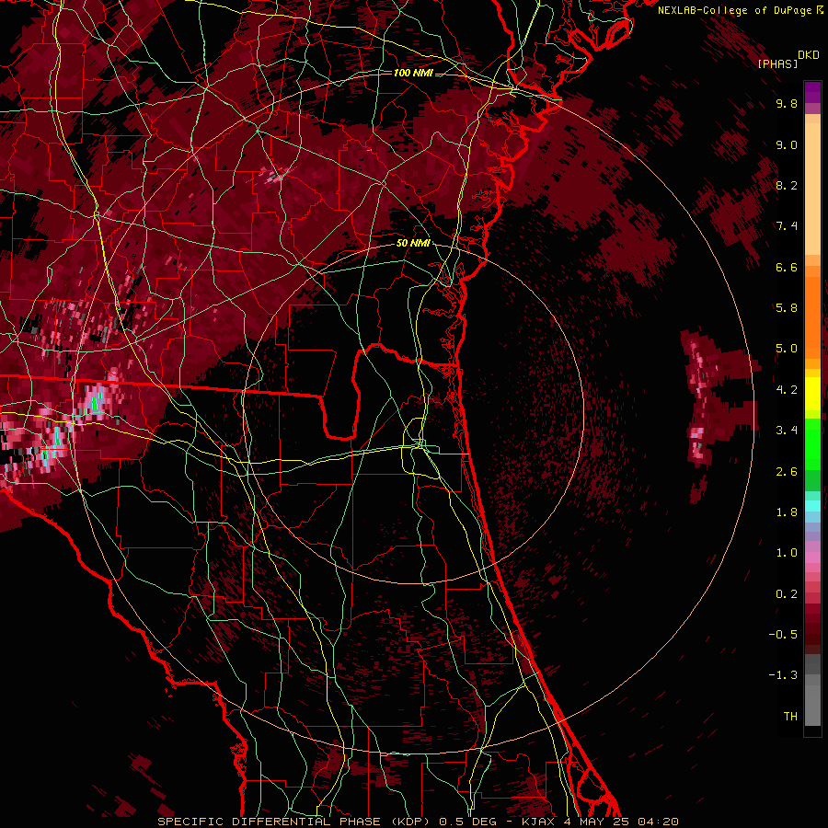
Task: Click the 100 NMI range ring label
Action: [x=413, y=73]
